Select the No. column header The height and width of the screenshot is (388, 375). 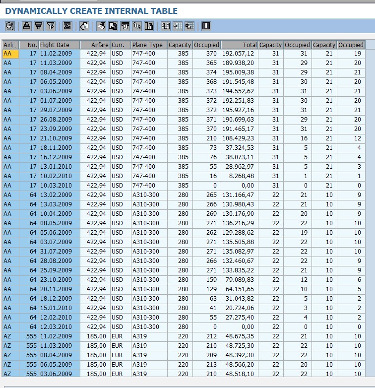(x=29, y=45)
